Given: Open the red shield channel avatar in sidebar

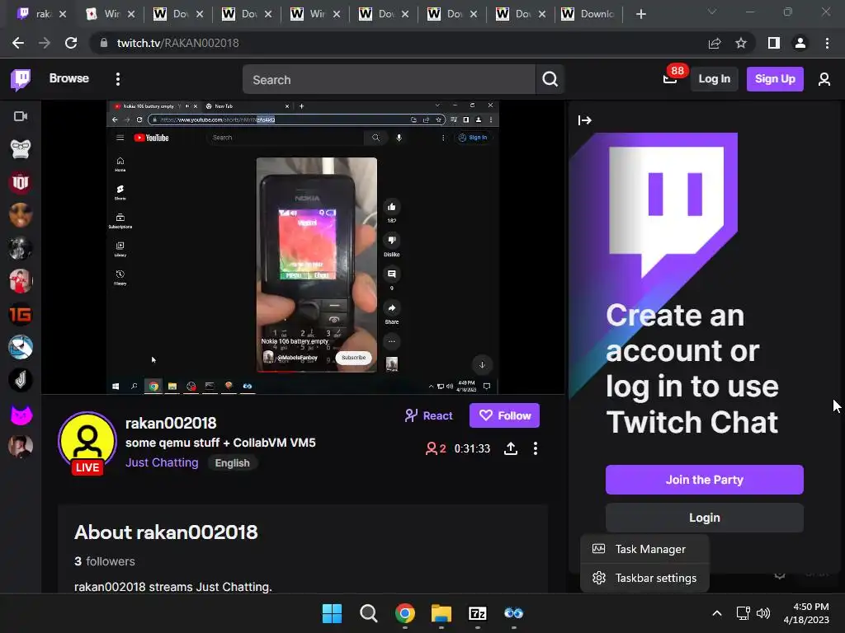Looking at the screenshot, I should (21, 182).
